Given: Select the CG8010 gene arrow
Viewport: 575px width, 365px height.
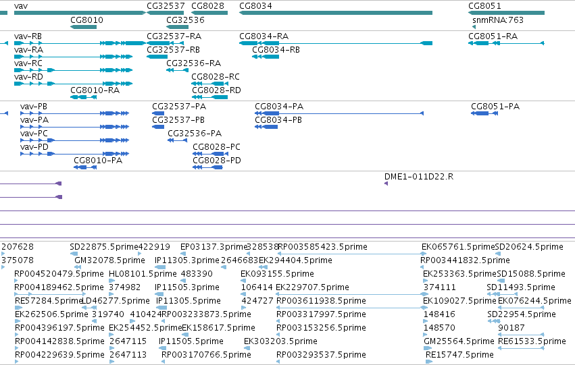Looking at the screenshot, I should coord(83,27).
